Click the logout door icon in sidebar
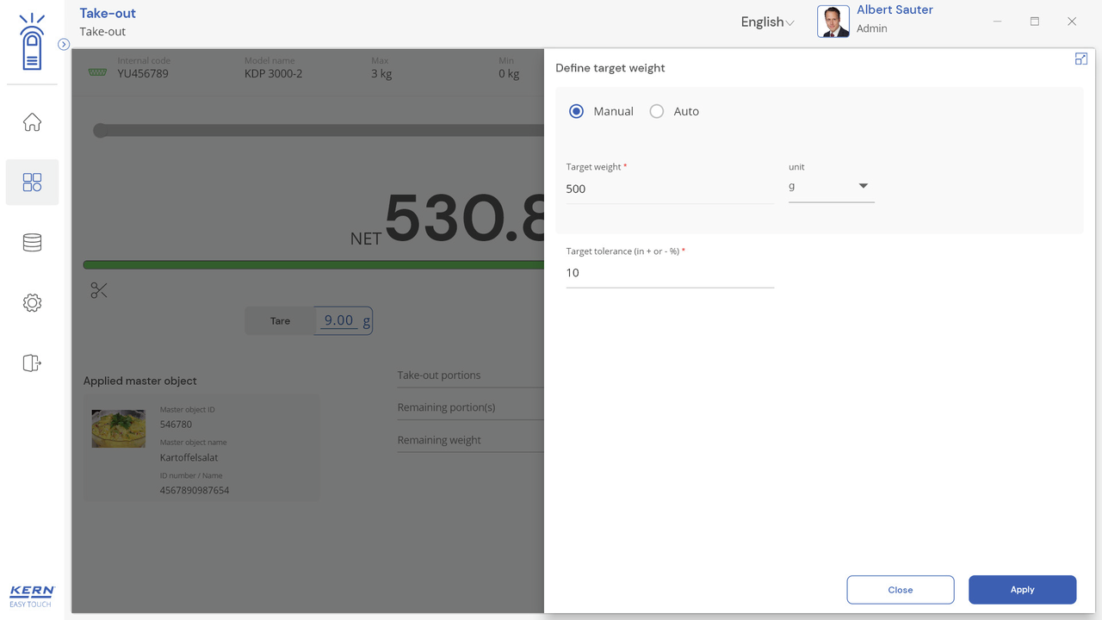Image resolution: width=1102 pixels, height=620 pixels. click(32, 363)
